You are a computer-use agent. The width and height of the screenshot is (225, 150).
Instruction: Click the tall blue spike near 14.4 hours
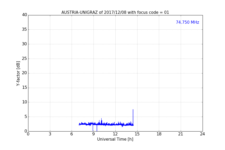tap(133, 117)
